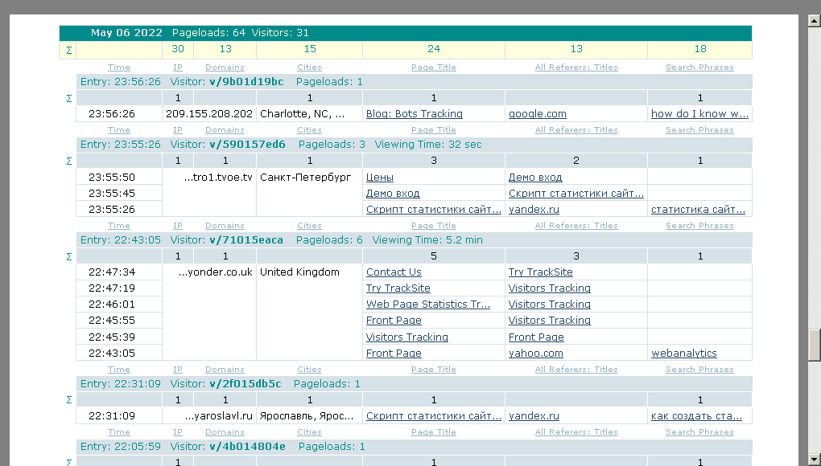Click the Σ icon for visitor v/2f015db5c
The width and height of the screenshot is (821, 466).
point(68,399)
